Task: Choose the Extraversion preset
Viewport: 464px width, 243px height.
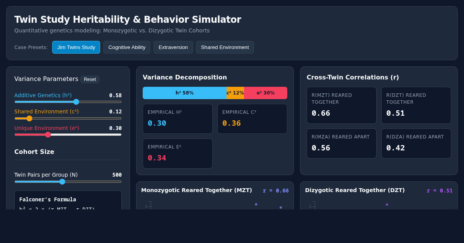Action: (x=173, y=47)
